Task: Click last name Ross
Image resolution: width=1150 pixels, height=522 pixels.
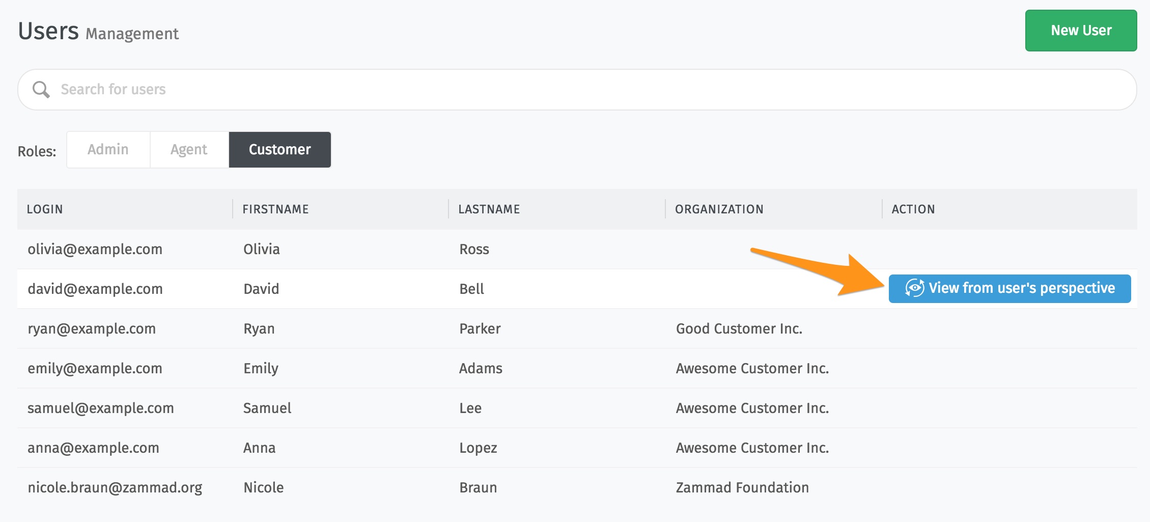Action: [474, 249]
